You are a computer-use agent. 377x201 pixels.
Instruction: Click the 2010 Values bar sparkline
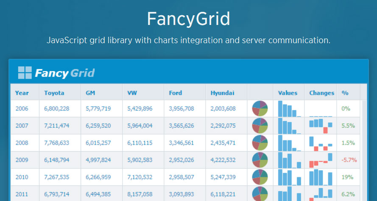coord(290,177)
